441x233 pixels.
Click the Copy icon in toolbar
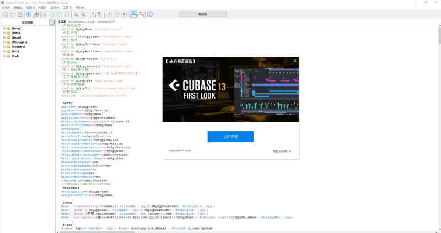52,14
